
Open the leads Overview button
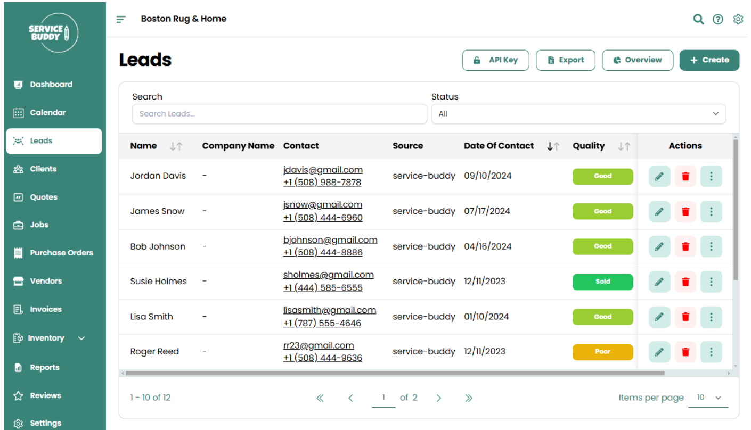point(638,60)
